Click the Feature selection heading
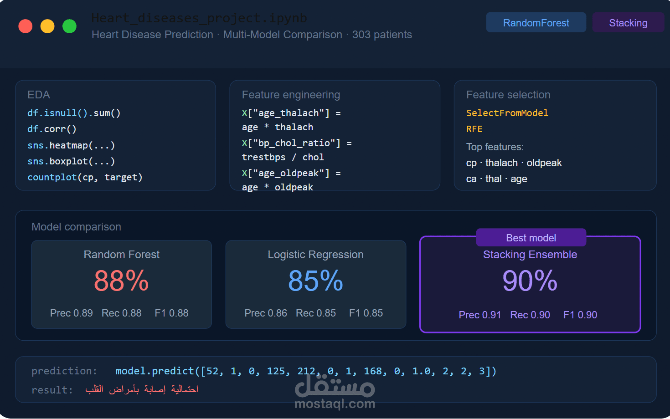Screen dimensions: 670x419 click(x=508, y=95)
